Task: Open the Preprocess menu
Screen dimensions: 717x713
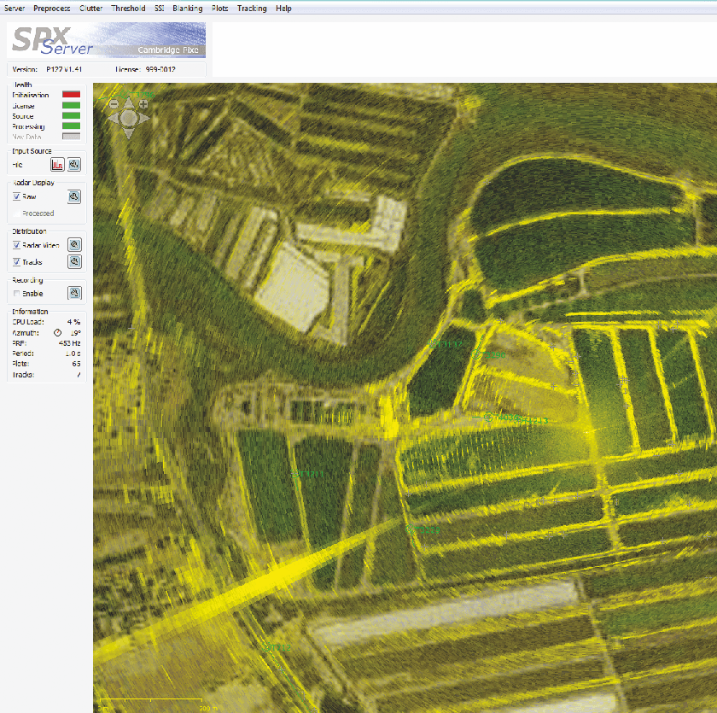Action: pos(51,9)
